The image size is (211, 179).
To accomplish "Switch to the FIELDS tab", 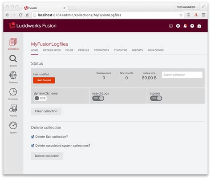I will (x=69, y=50).
